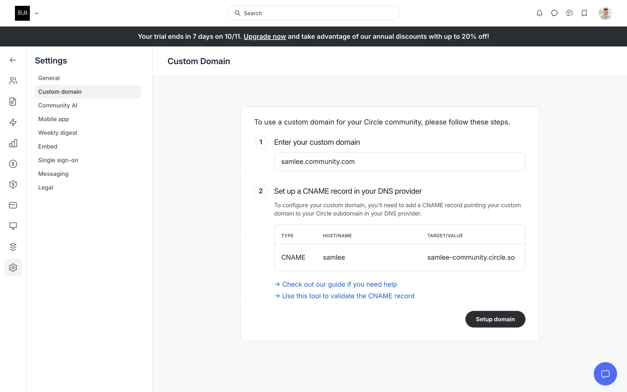Open the Members people icon
The width and height of the screenshot is (627, 392).
[13, 81]
